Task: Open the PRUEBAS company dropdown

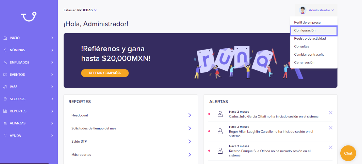Action: [x=95, y=10]
